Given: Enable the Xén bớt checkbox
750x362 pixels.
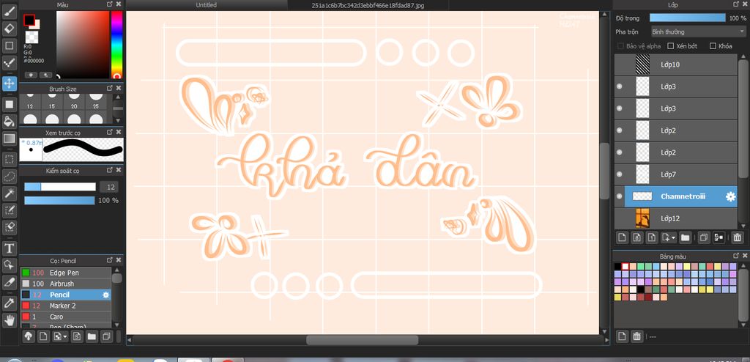Looking at the screenshot, I should pos(671,46).
